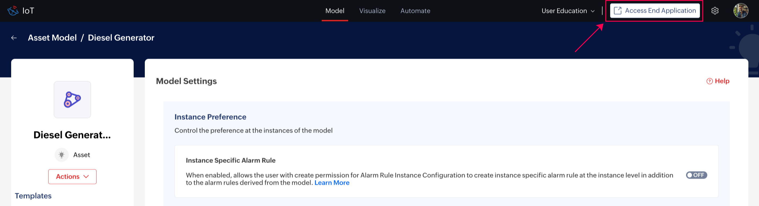
Task: Click the Help question mark icon
Action: (709, 81)
